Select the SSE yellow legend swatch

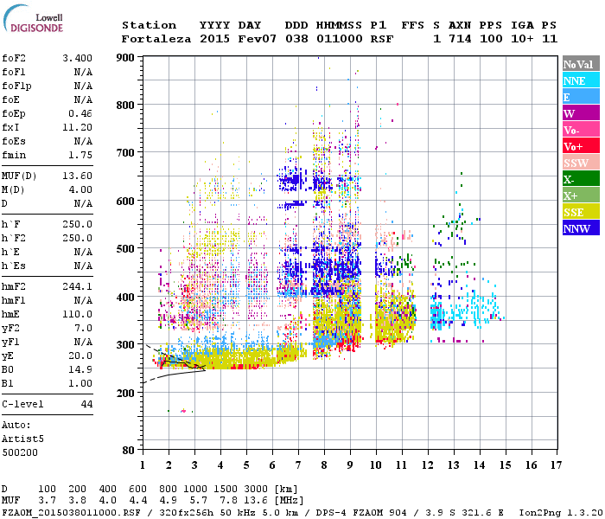[579, 212]
